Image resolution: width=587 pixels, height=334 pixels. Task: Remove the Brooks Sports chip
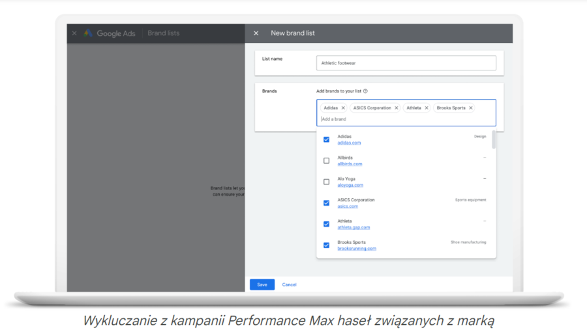click(x=471, y=108)
